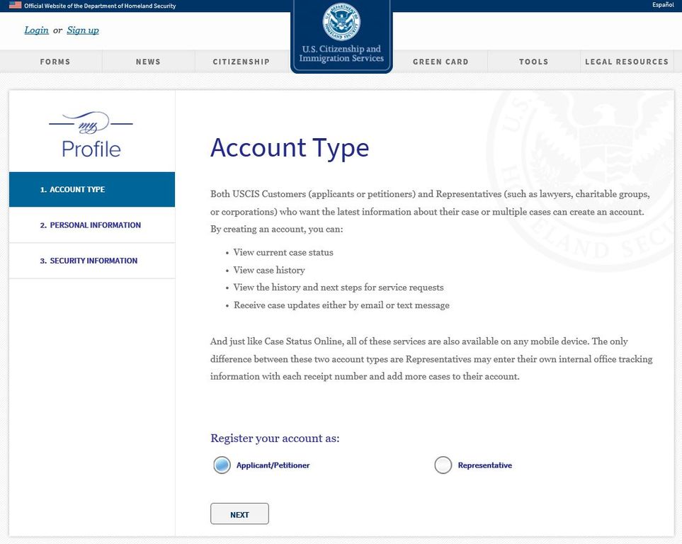
Task: Click 'Receive case updates either by email' bullet
Action: coord(341,305)
